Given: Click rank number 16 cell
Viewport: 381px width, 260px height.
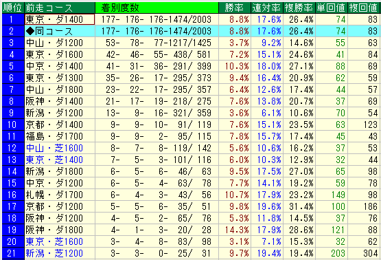Looking at the screenshot, I should [x=13, y=195].
